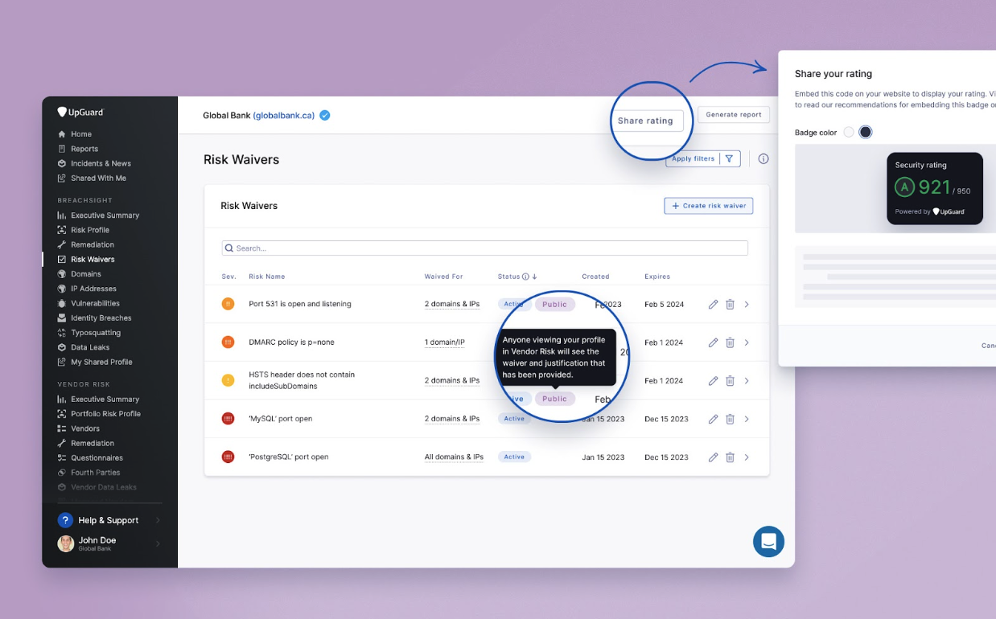
Task: Click the Vendors list icon
Action: [62, 428]
